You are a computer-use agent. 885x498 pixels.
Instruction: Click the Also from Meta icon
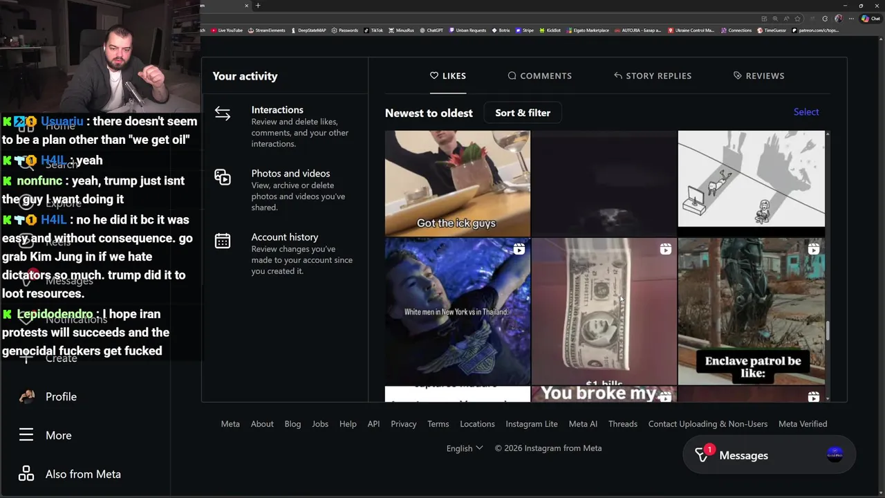[x=26, y=474]
